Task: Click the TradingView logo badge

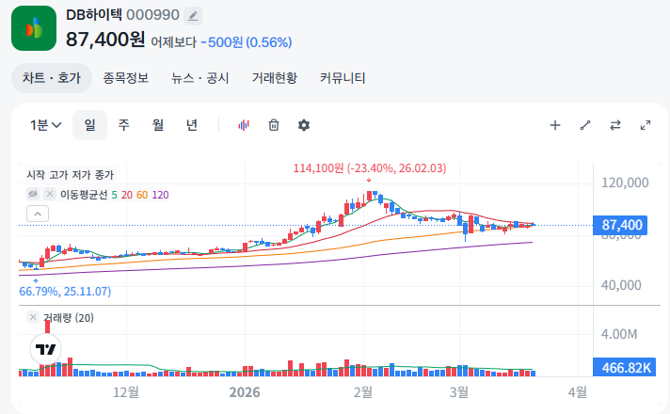Action: click(x=46, y=349)
